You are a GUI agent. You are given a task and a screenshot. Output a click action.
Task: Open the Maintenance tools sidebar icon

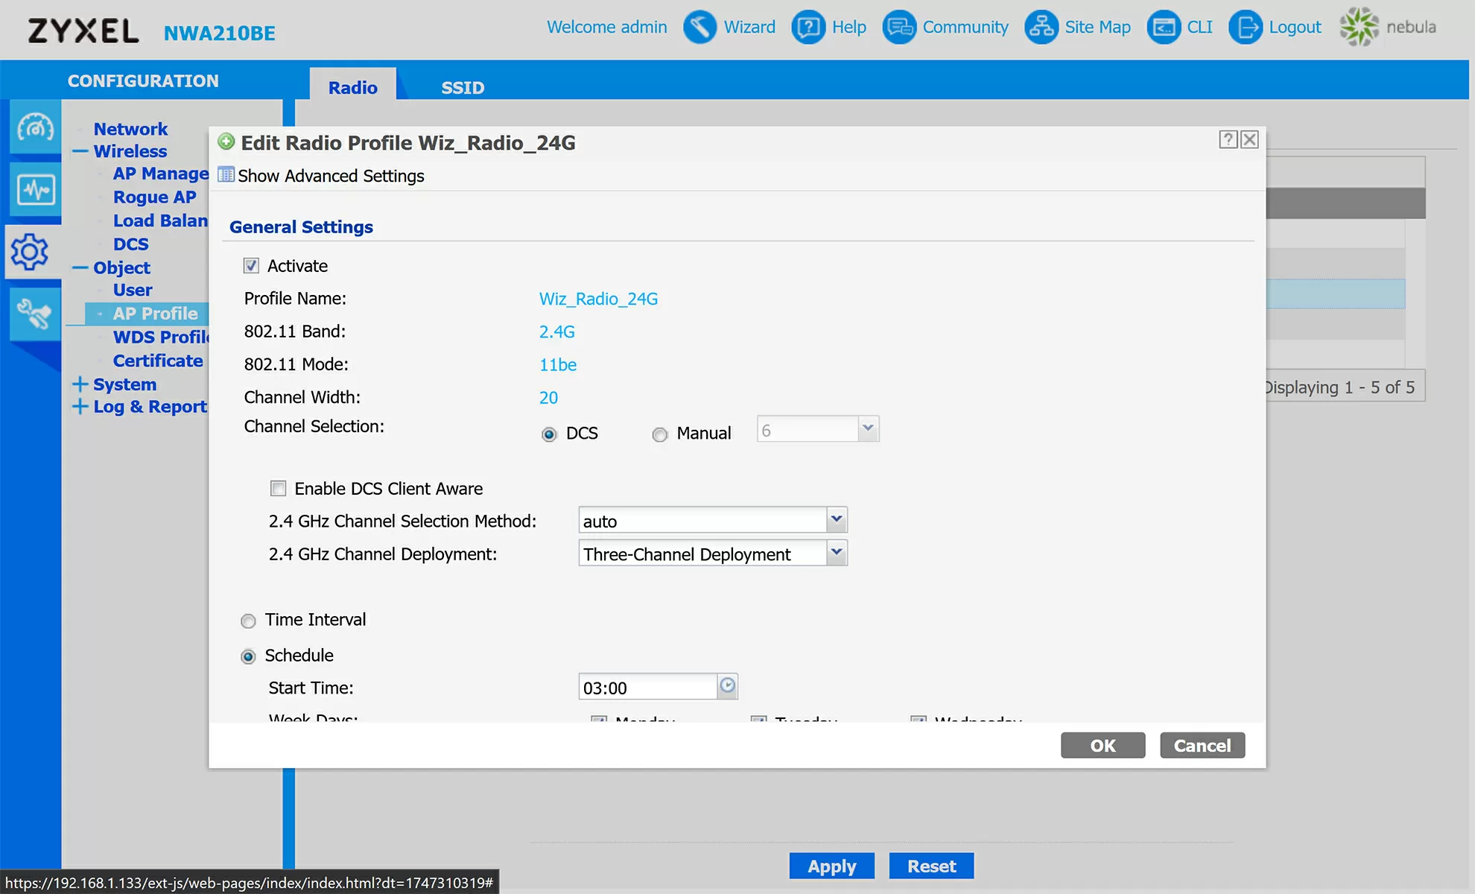[x=35, y=314]
